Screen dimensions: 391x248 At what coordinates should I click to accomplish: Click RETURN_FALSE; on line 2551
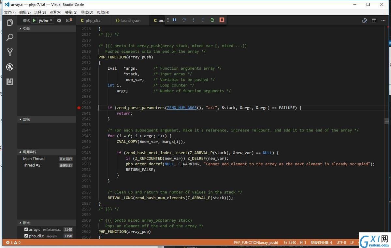[141, 170]
